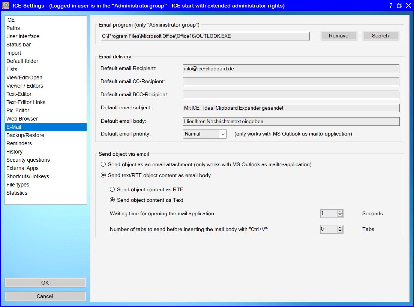Click the Cancel button
The height and width of the screenshot is (307, 414).
click(x=45, y=296)
